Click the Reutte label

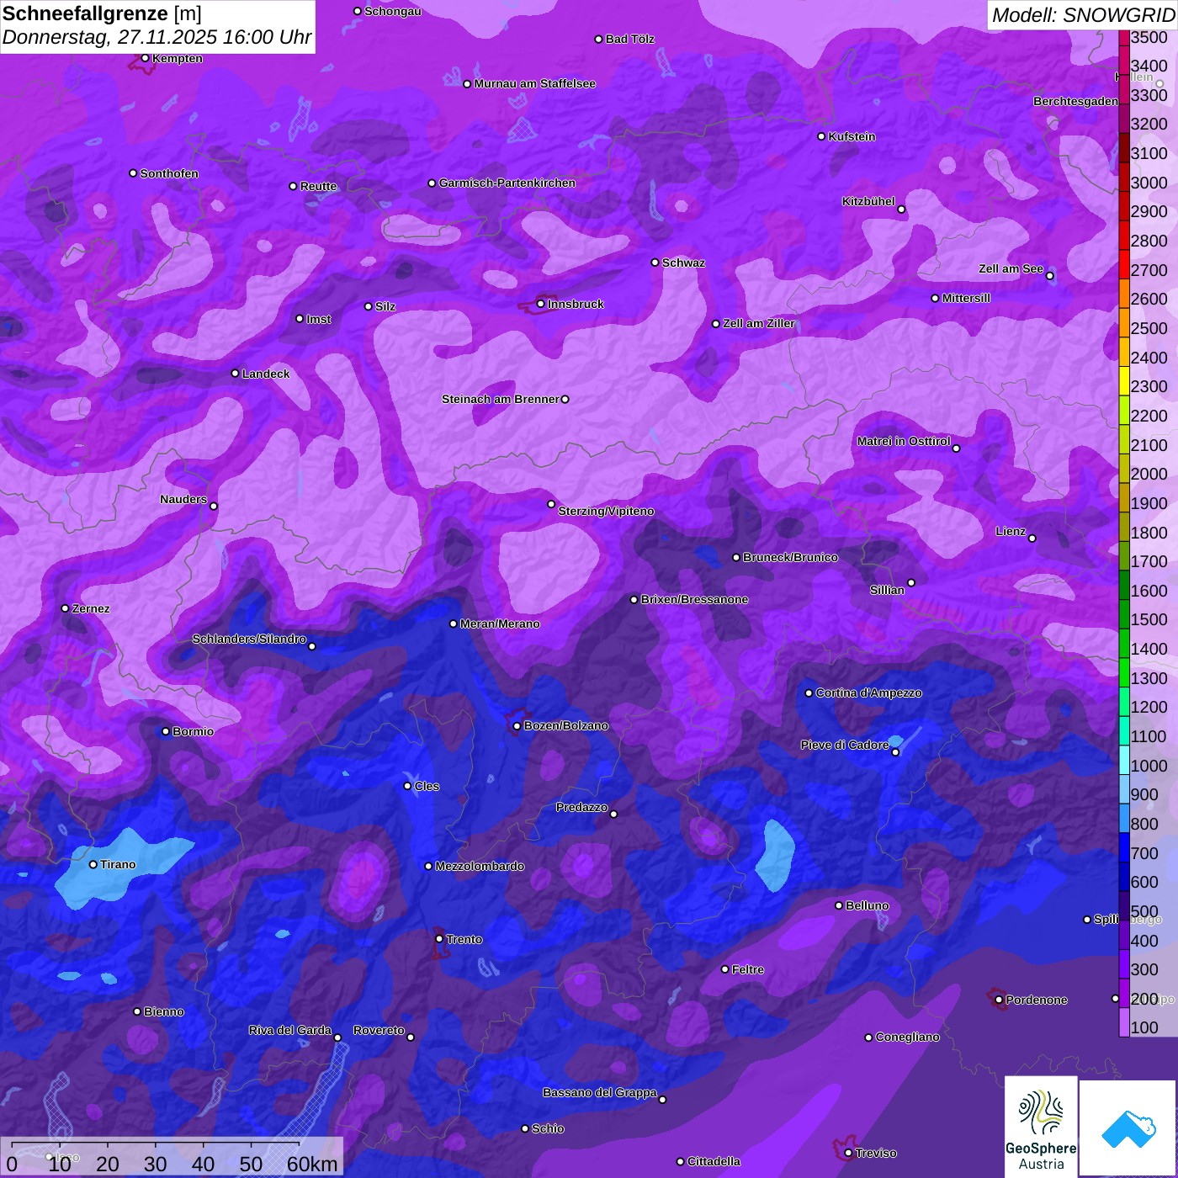pyautogui.click(x=318, y=186)
